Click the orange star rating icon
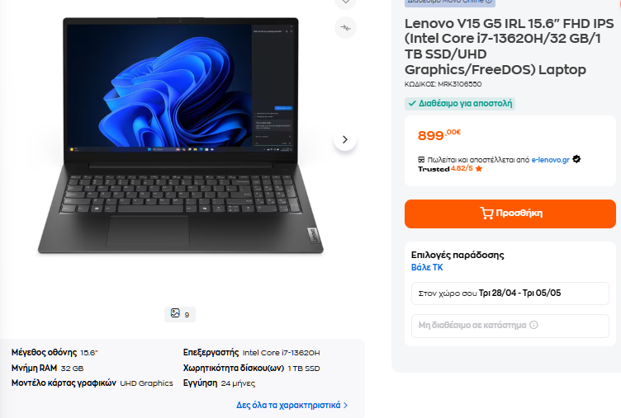Viewport: 621px width, 418px height. tap(479, 169)
